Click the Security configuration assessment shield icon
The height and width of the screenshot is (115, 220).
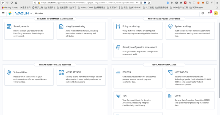pos(118,47)
